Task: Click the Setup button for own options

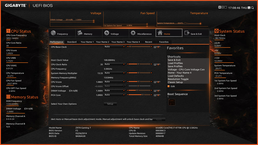Action: [x=110, y=104]
